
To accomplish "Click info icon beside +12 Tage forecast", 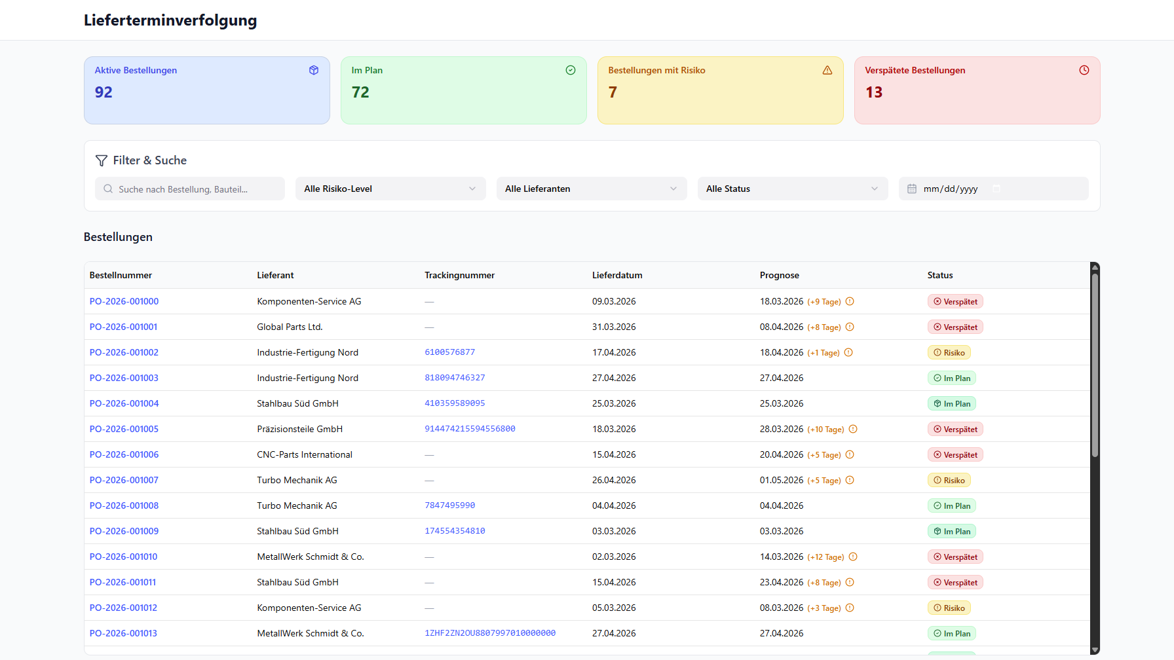I will click(x=853, y=557).
